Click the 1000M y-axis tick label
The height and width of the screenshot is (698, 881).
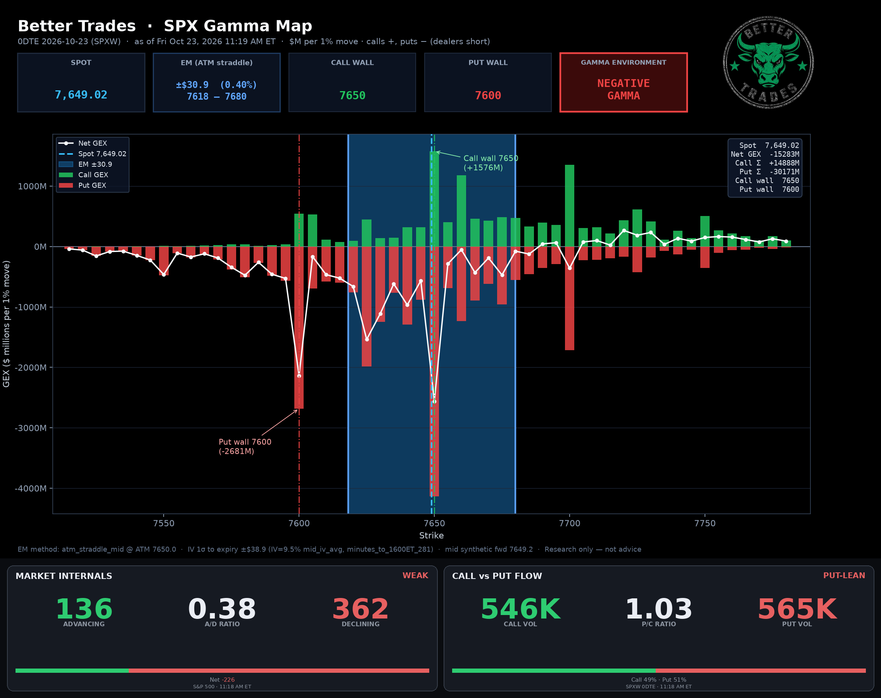coord(32,187)
